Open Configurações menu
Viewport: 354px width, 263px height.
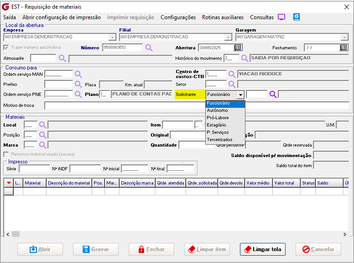[178, 17]
